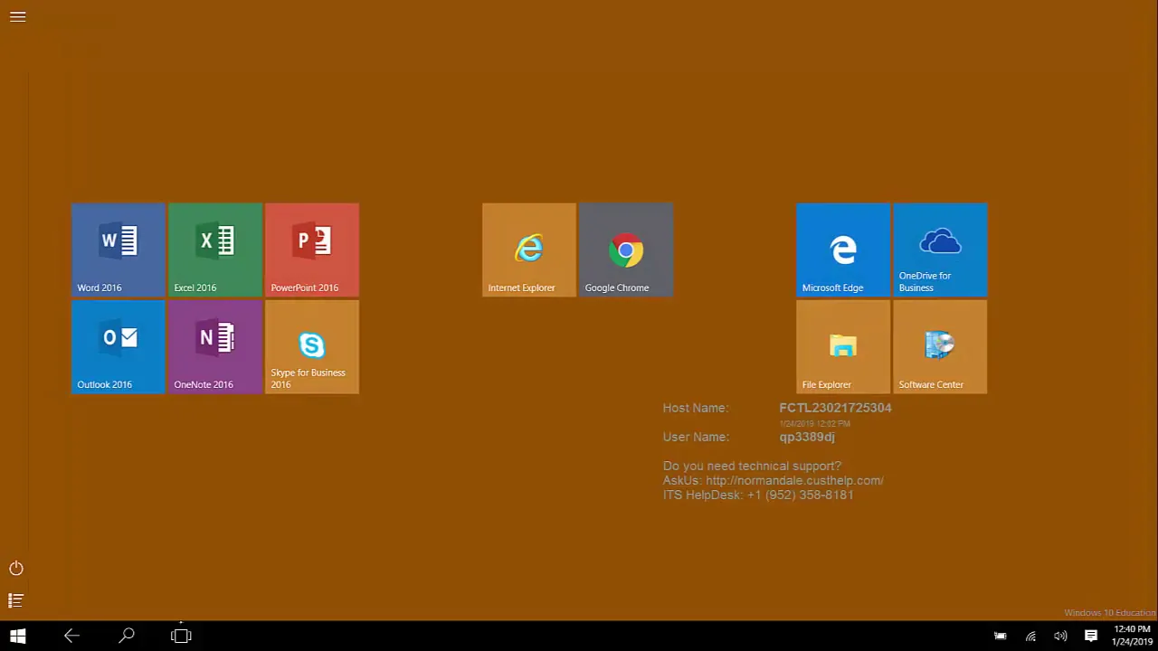This screenshot has width=1158, height=651.
Task: Launch Skype for Business 2016
Action: click(x=312, y=346)
